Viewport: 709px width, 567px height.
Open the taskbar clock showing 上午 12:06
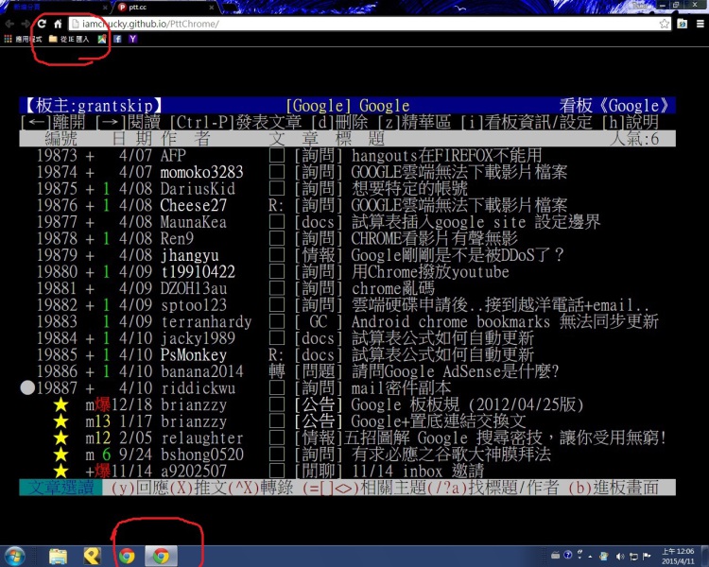[x=678, y=557]
